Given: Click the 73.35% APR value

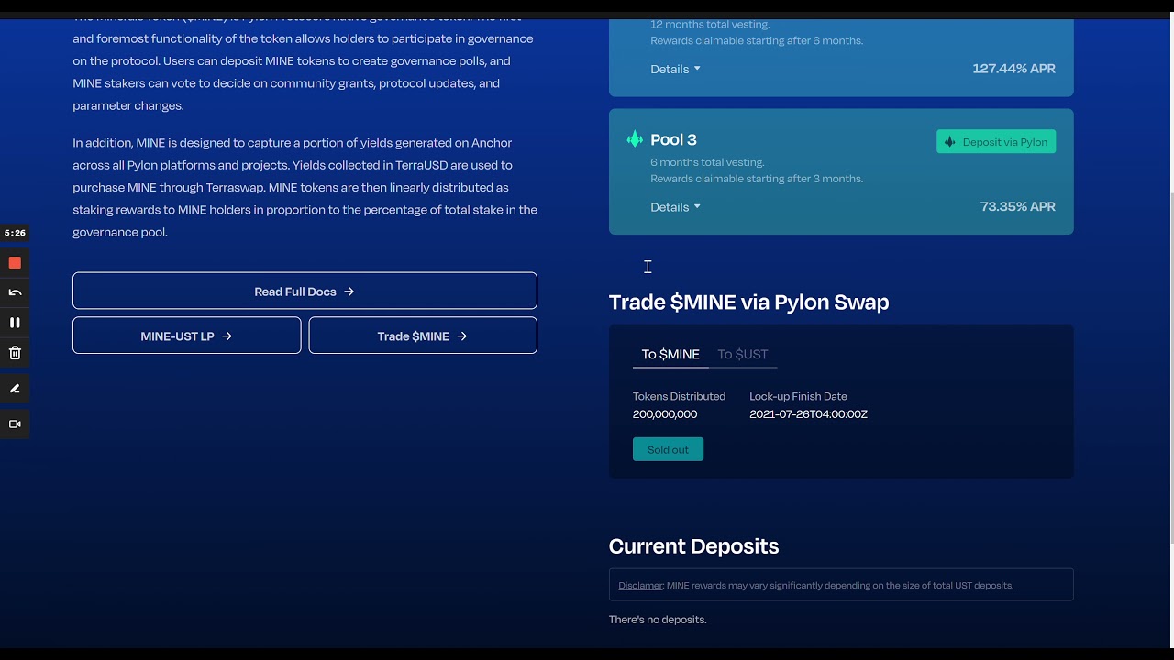Looking at the screenshot, I should click(x=1017, y=206).
